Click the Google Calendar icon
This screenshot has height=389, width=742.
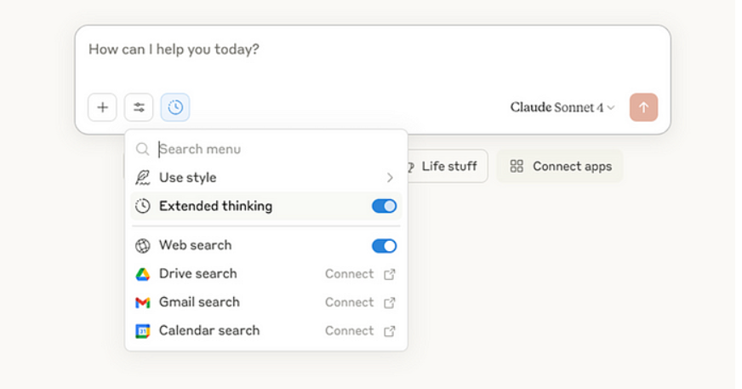pos(143,330)
